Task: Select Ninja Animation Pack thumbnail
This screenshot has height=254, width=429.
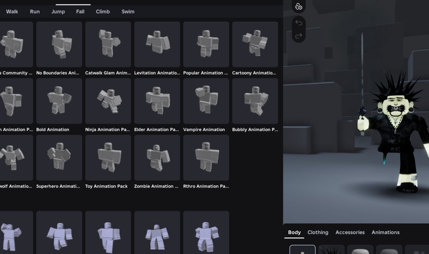Action: tap(108, 101)
